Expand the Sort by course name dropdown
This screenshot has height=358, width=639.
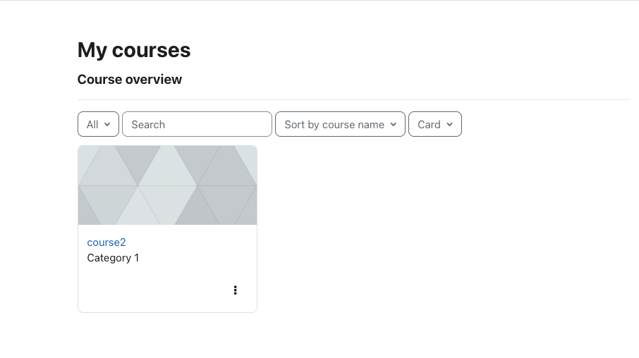(340, 124)
